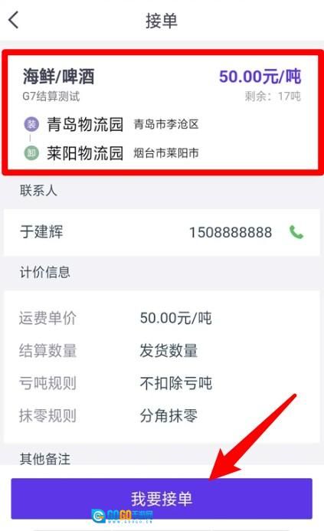Select the 运费单价 row
Image resolution: width=324 pixels, height=531 pixels.
(x=162, y=318)
